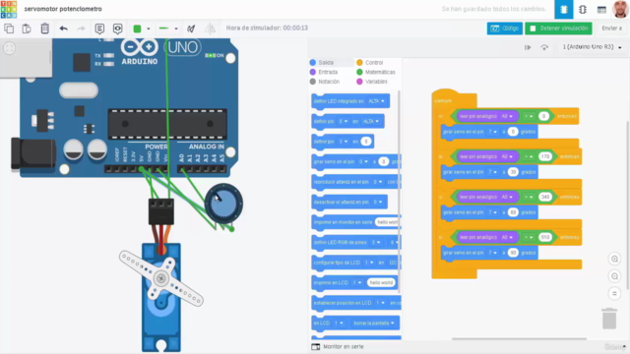Open pin 3 dropdown in the definir pin block
Image resolution: width=630 pixels, height=354 pixels.
[x=343, y=142]
